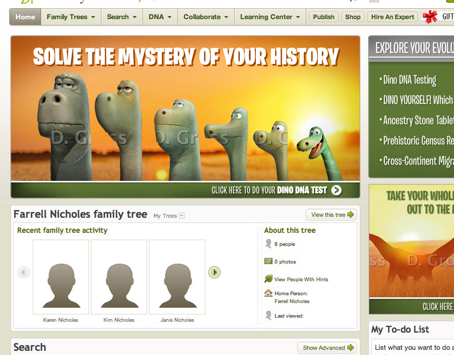This screenshot has height=355, width=454.
Task: Click the person icon beside 6 people
Action: coord(268,244)
